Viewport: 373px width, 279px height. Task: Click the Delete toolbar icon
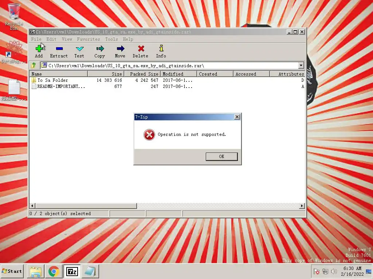[141, 52]
